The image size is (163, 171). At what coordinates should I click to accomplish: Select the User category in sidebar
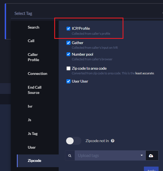pos(32,147)
